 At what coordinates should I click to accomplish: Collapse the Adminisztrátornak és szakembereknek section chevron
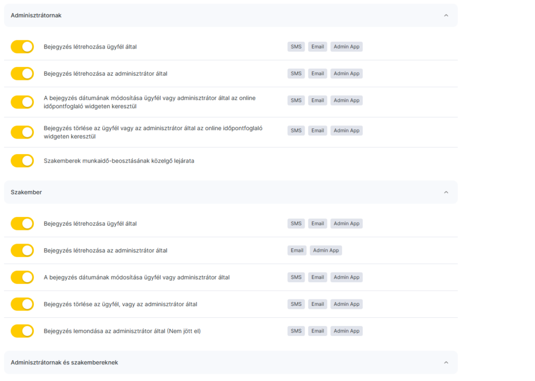[x=446, y=363]
